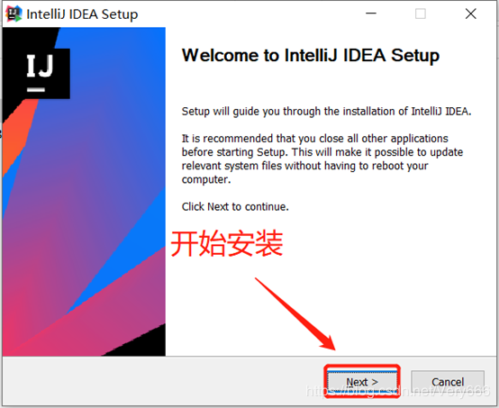Open the IntelliJ IDEA title bar icon menu
499x408 pixels.
[x=14, y=14]
